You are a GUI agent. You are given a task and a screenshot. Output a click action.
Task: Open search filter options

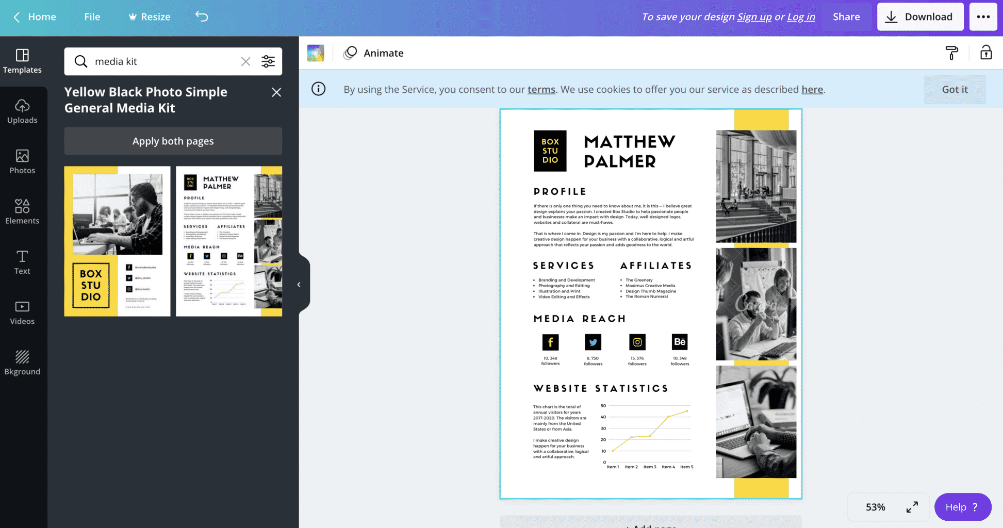click(268, 61)
